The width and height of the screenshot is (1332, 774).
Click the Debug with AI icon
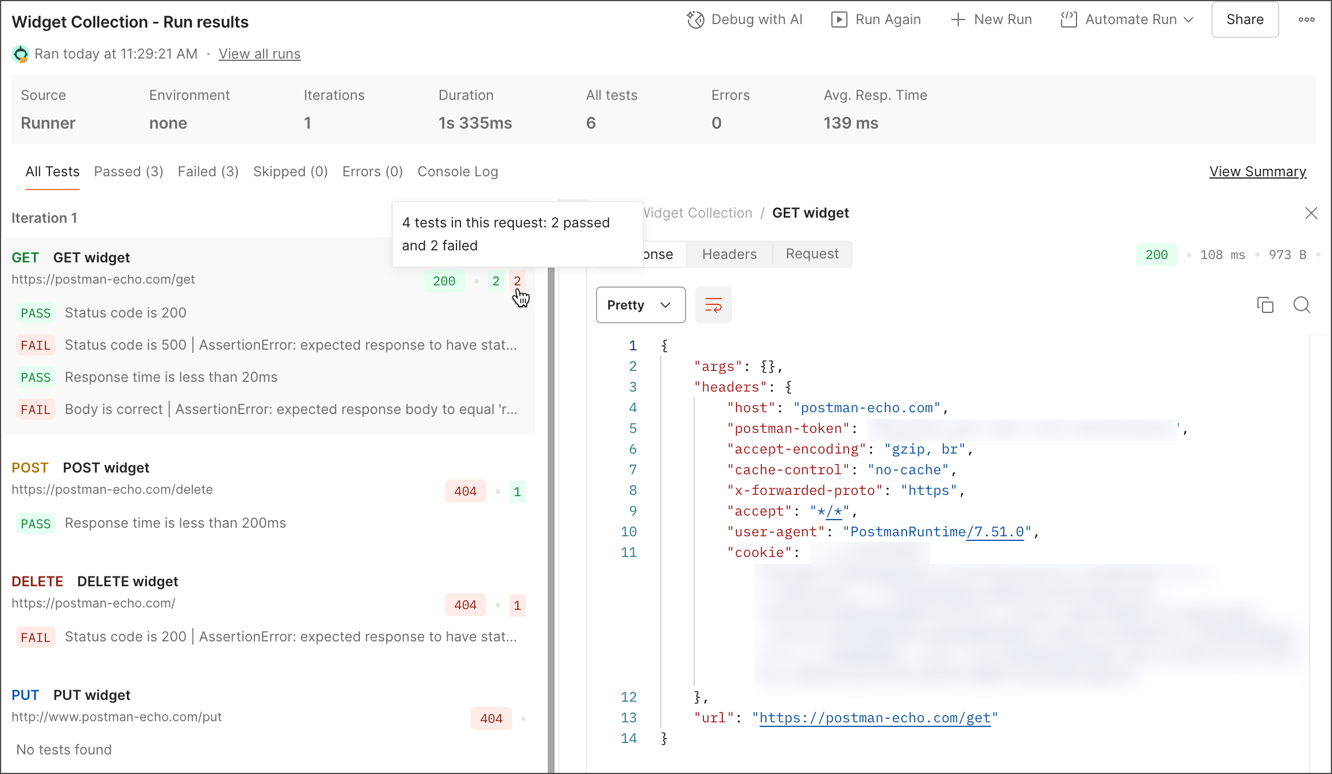[x=695, y=20]
